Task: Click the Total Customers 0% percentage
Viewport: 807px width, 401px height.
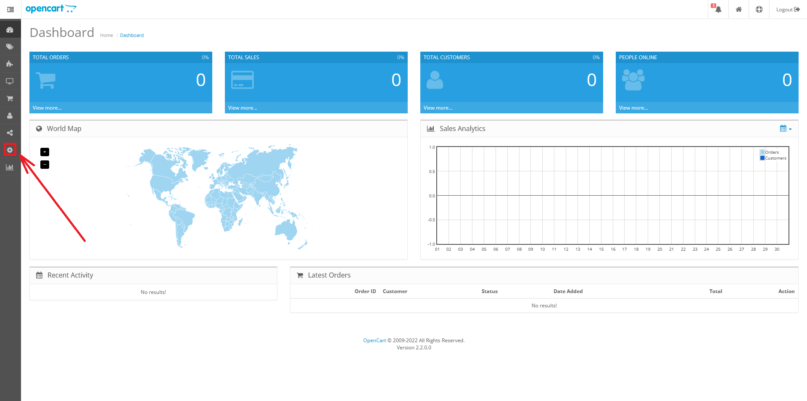Action: click(x=596, y=58)
